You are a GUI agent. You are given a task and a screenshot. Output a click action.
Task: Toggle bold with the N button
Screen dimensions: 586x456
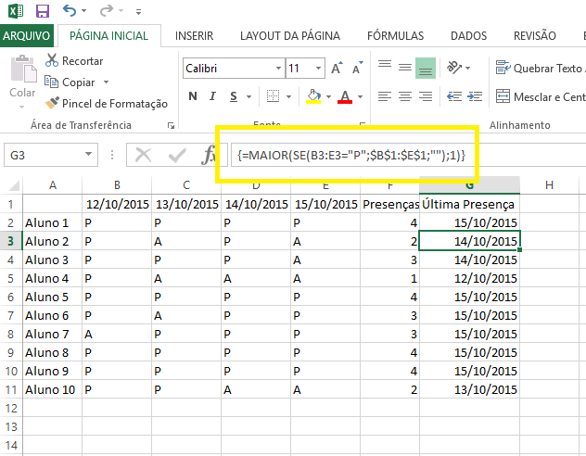pos(193,96)
